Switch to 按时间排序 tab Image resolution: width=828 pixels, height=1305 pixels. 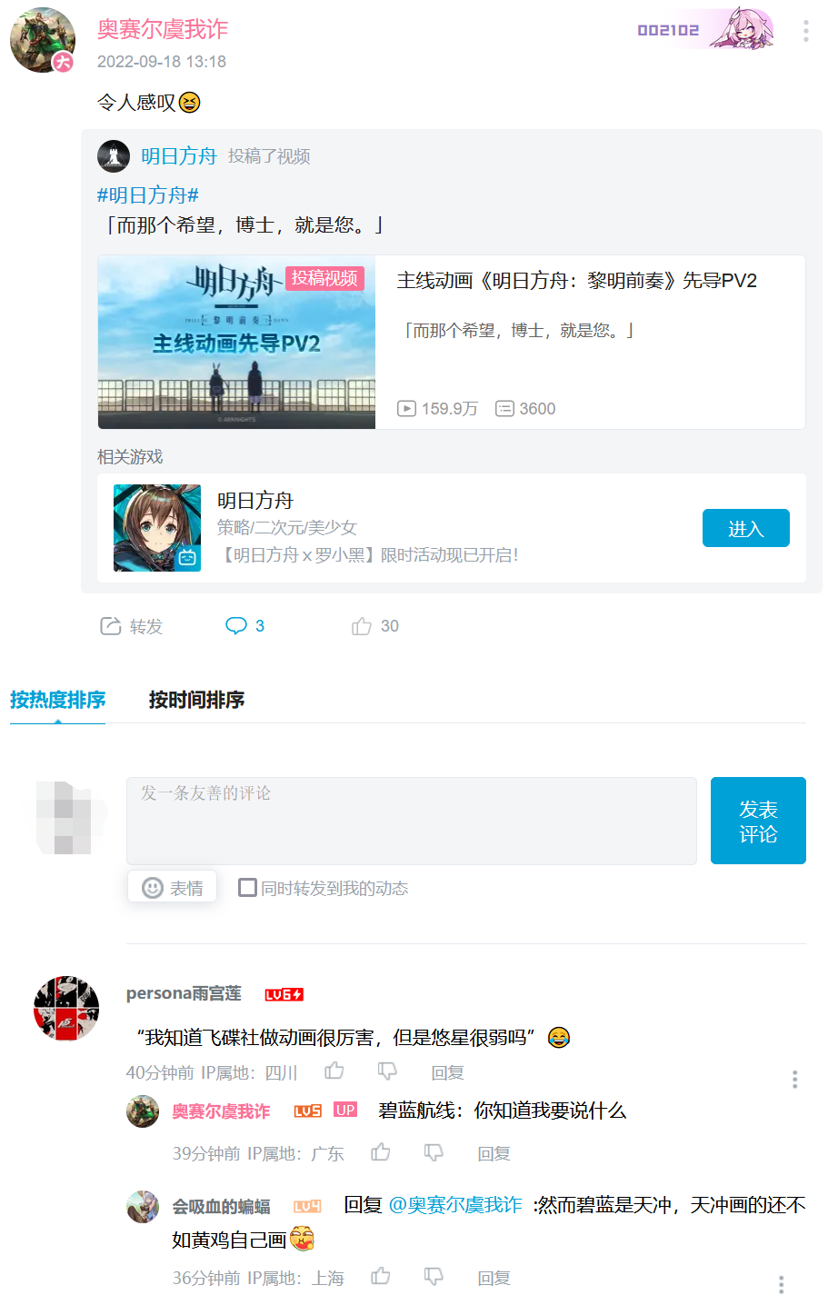point(196,700)
